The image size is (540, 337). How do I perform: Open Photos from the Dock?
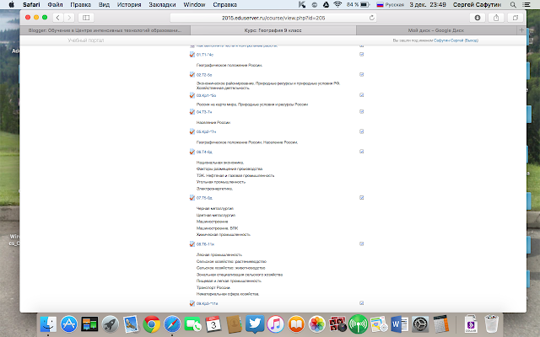click(317, 324)
